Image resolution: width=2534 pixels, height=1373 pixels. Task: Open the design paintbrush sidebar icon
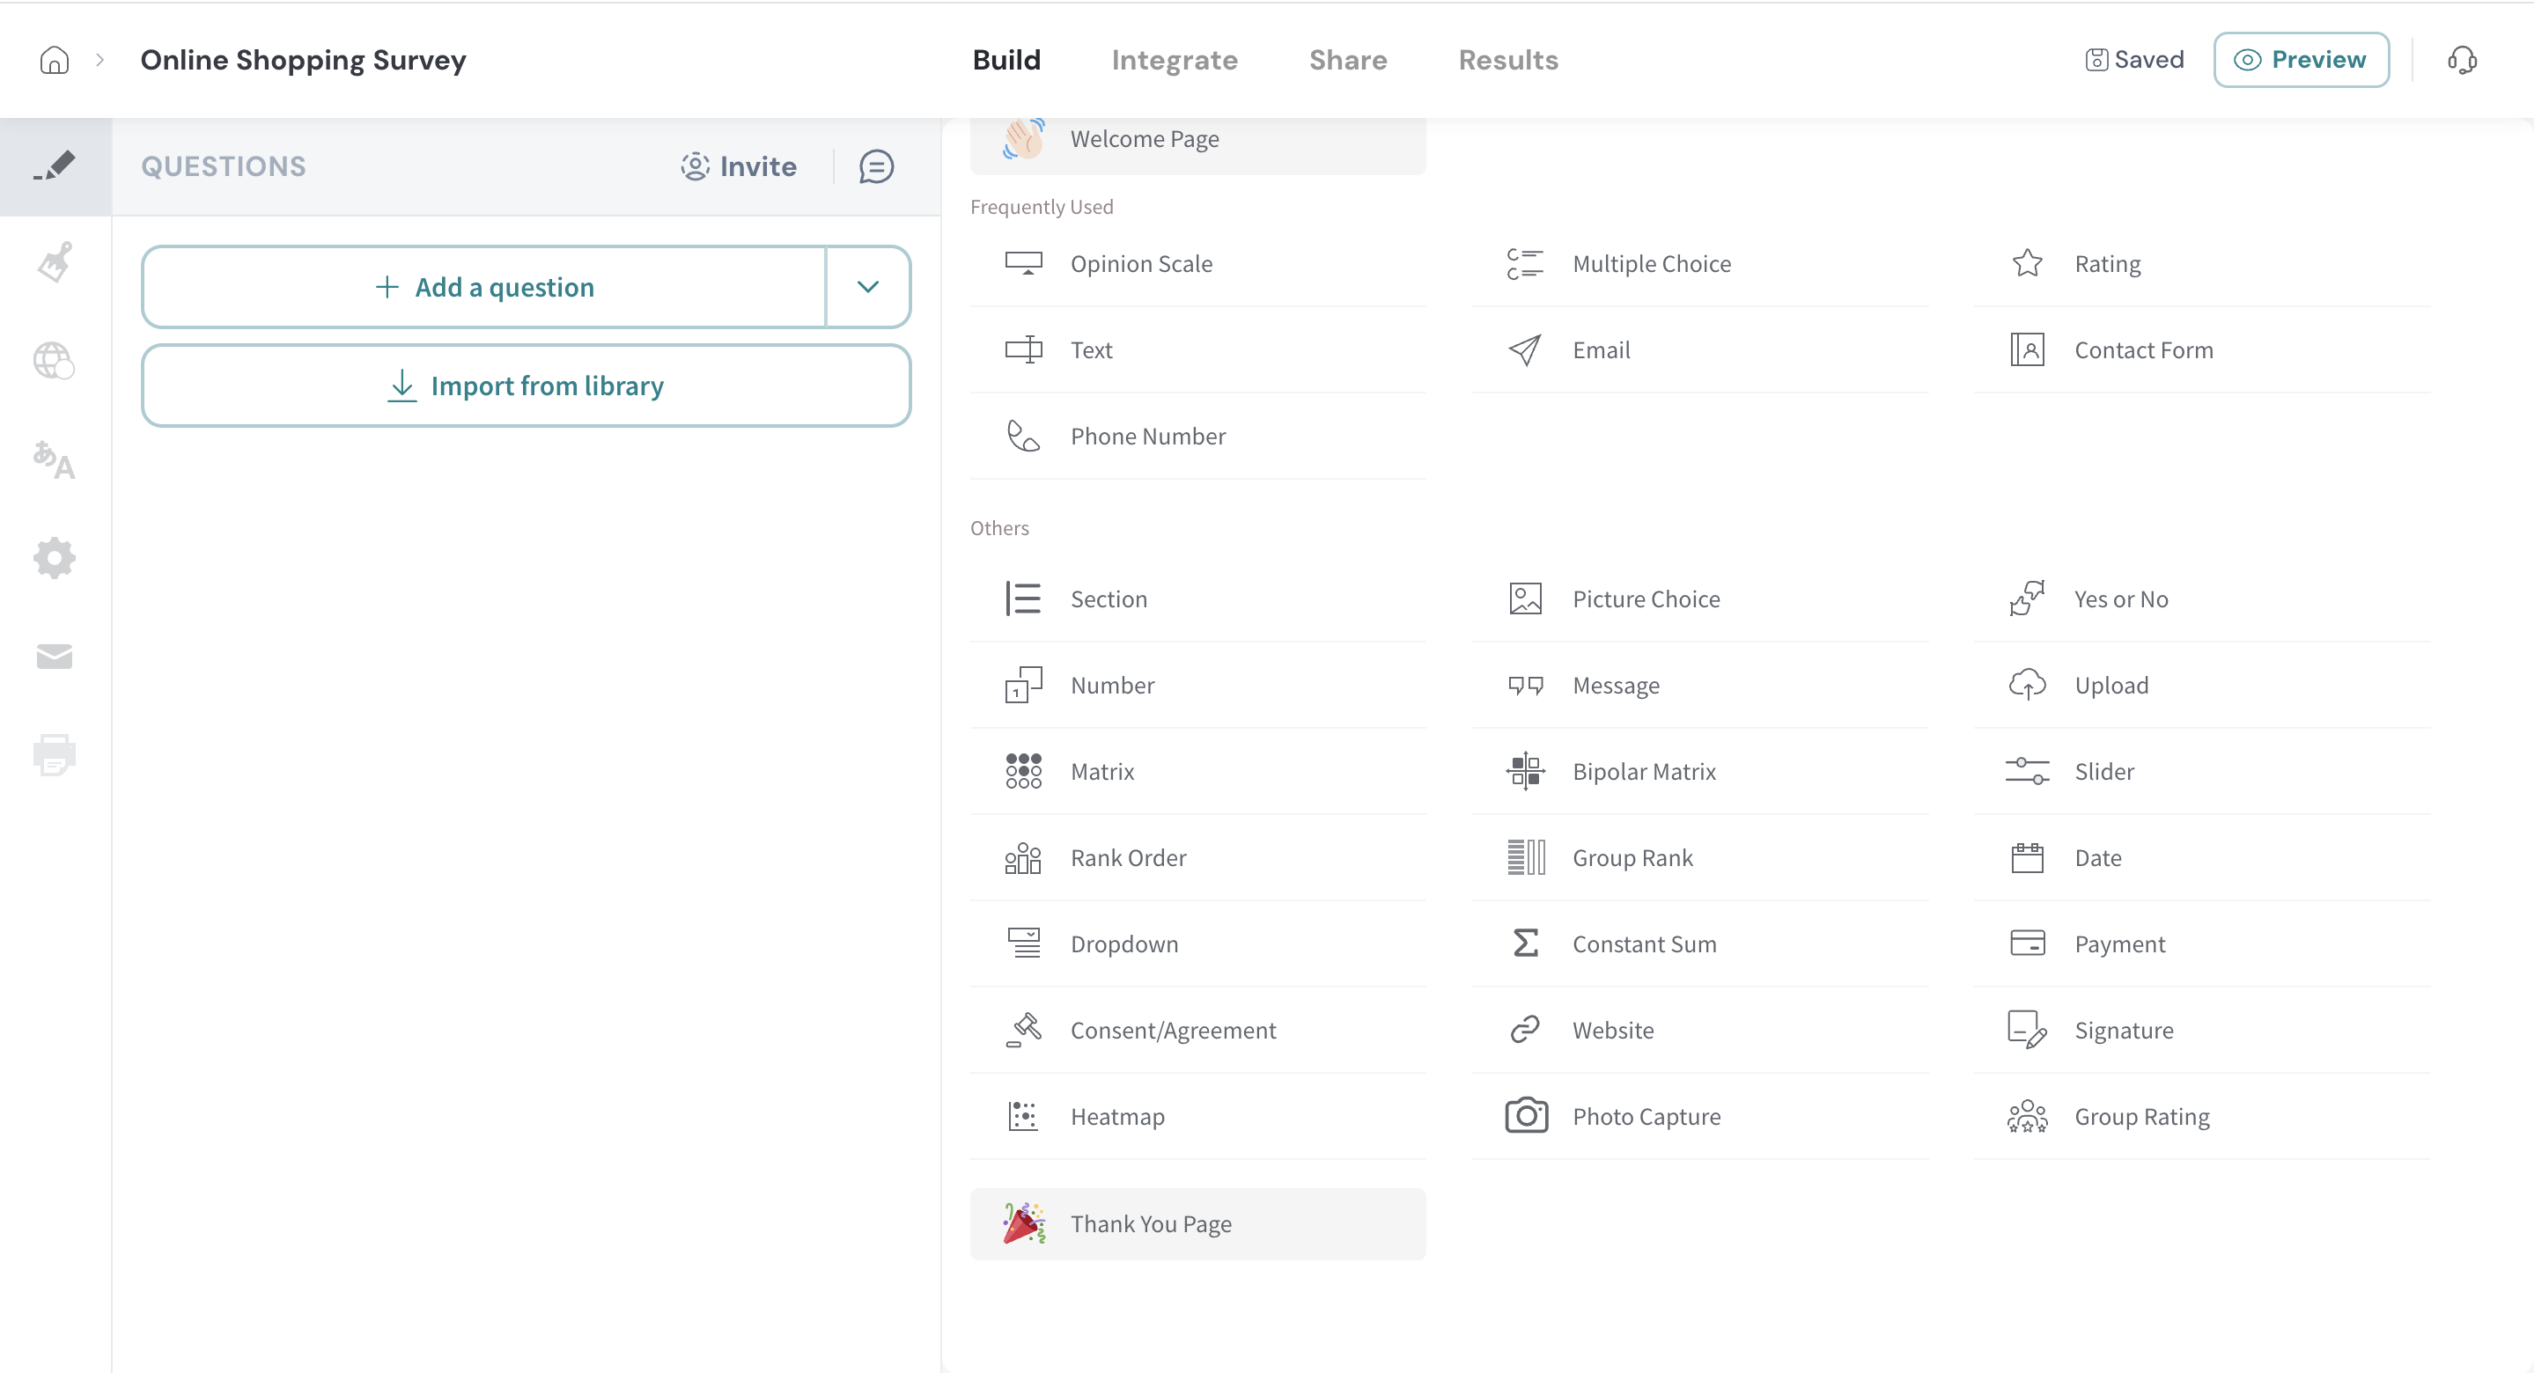click(54, 262)
